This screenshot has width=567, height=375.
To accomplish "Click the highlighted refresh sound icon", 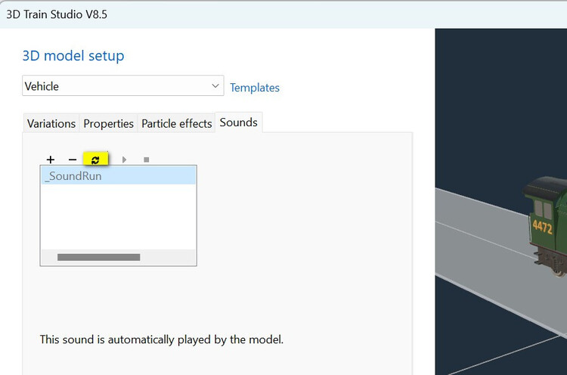I will click(95, 160).
